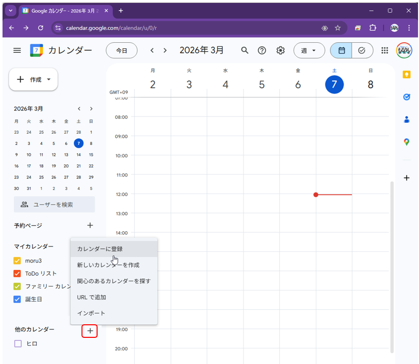Open Google Tasks in side panel

tap(406, 97)
